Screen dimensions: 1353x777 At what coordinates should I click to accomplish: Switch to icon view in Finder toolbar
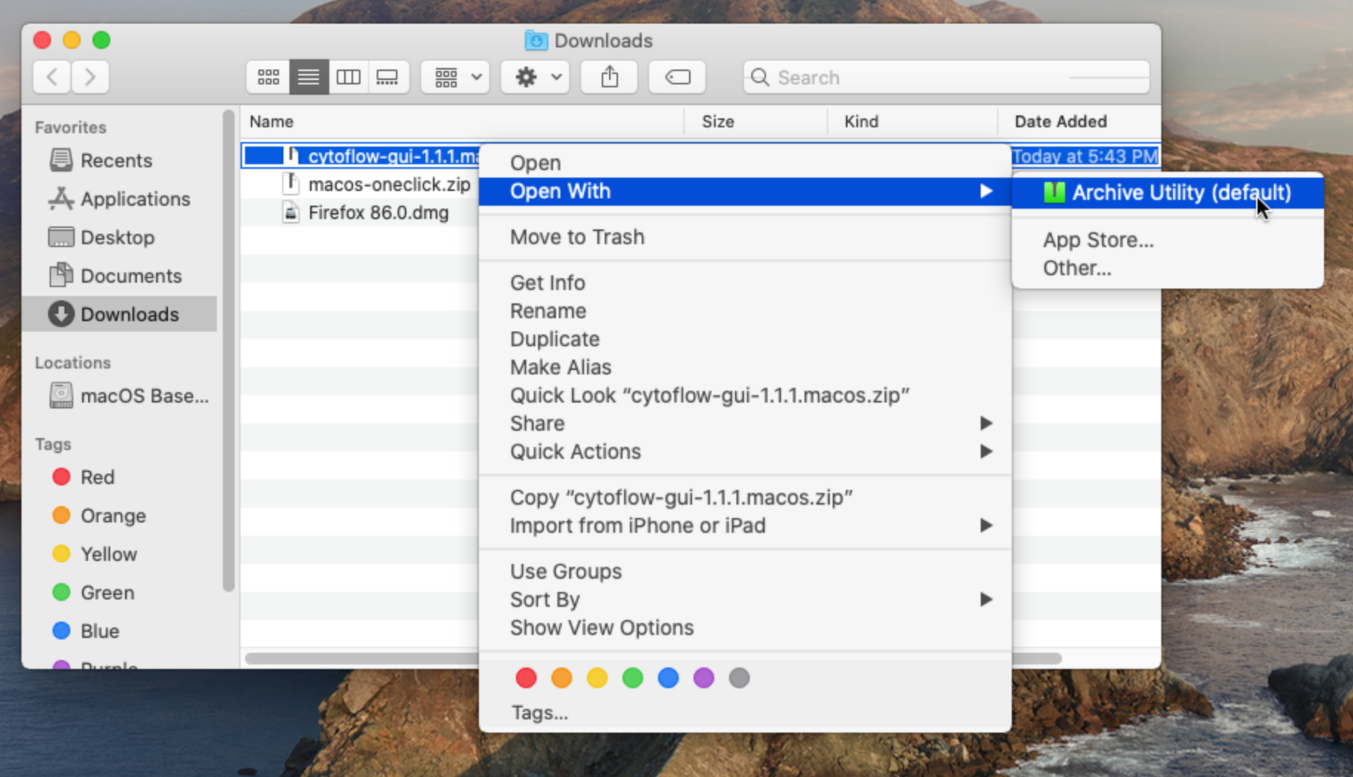coord(268,77)
